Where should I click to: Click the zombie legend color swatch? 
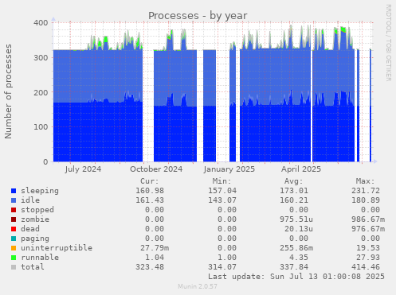14,219
